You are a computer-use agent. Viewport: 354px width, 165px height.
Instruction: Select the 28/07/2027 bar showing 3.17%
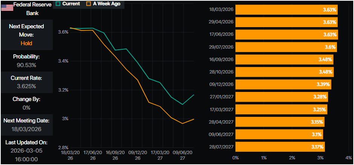tap(280, 147)
